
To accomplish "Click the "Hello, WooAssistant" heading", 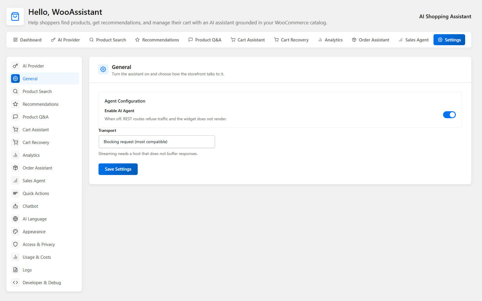I will 65,12.
